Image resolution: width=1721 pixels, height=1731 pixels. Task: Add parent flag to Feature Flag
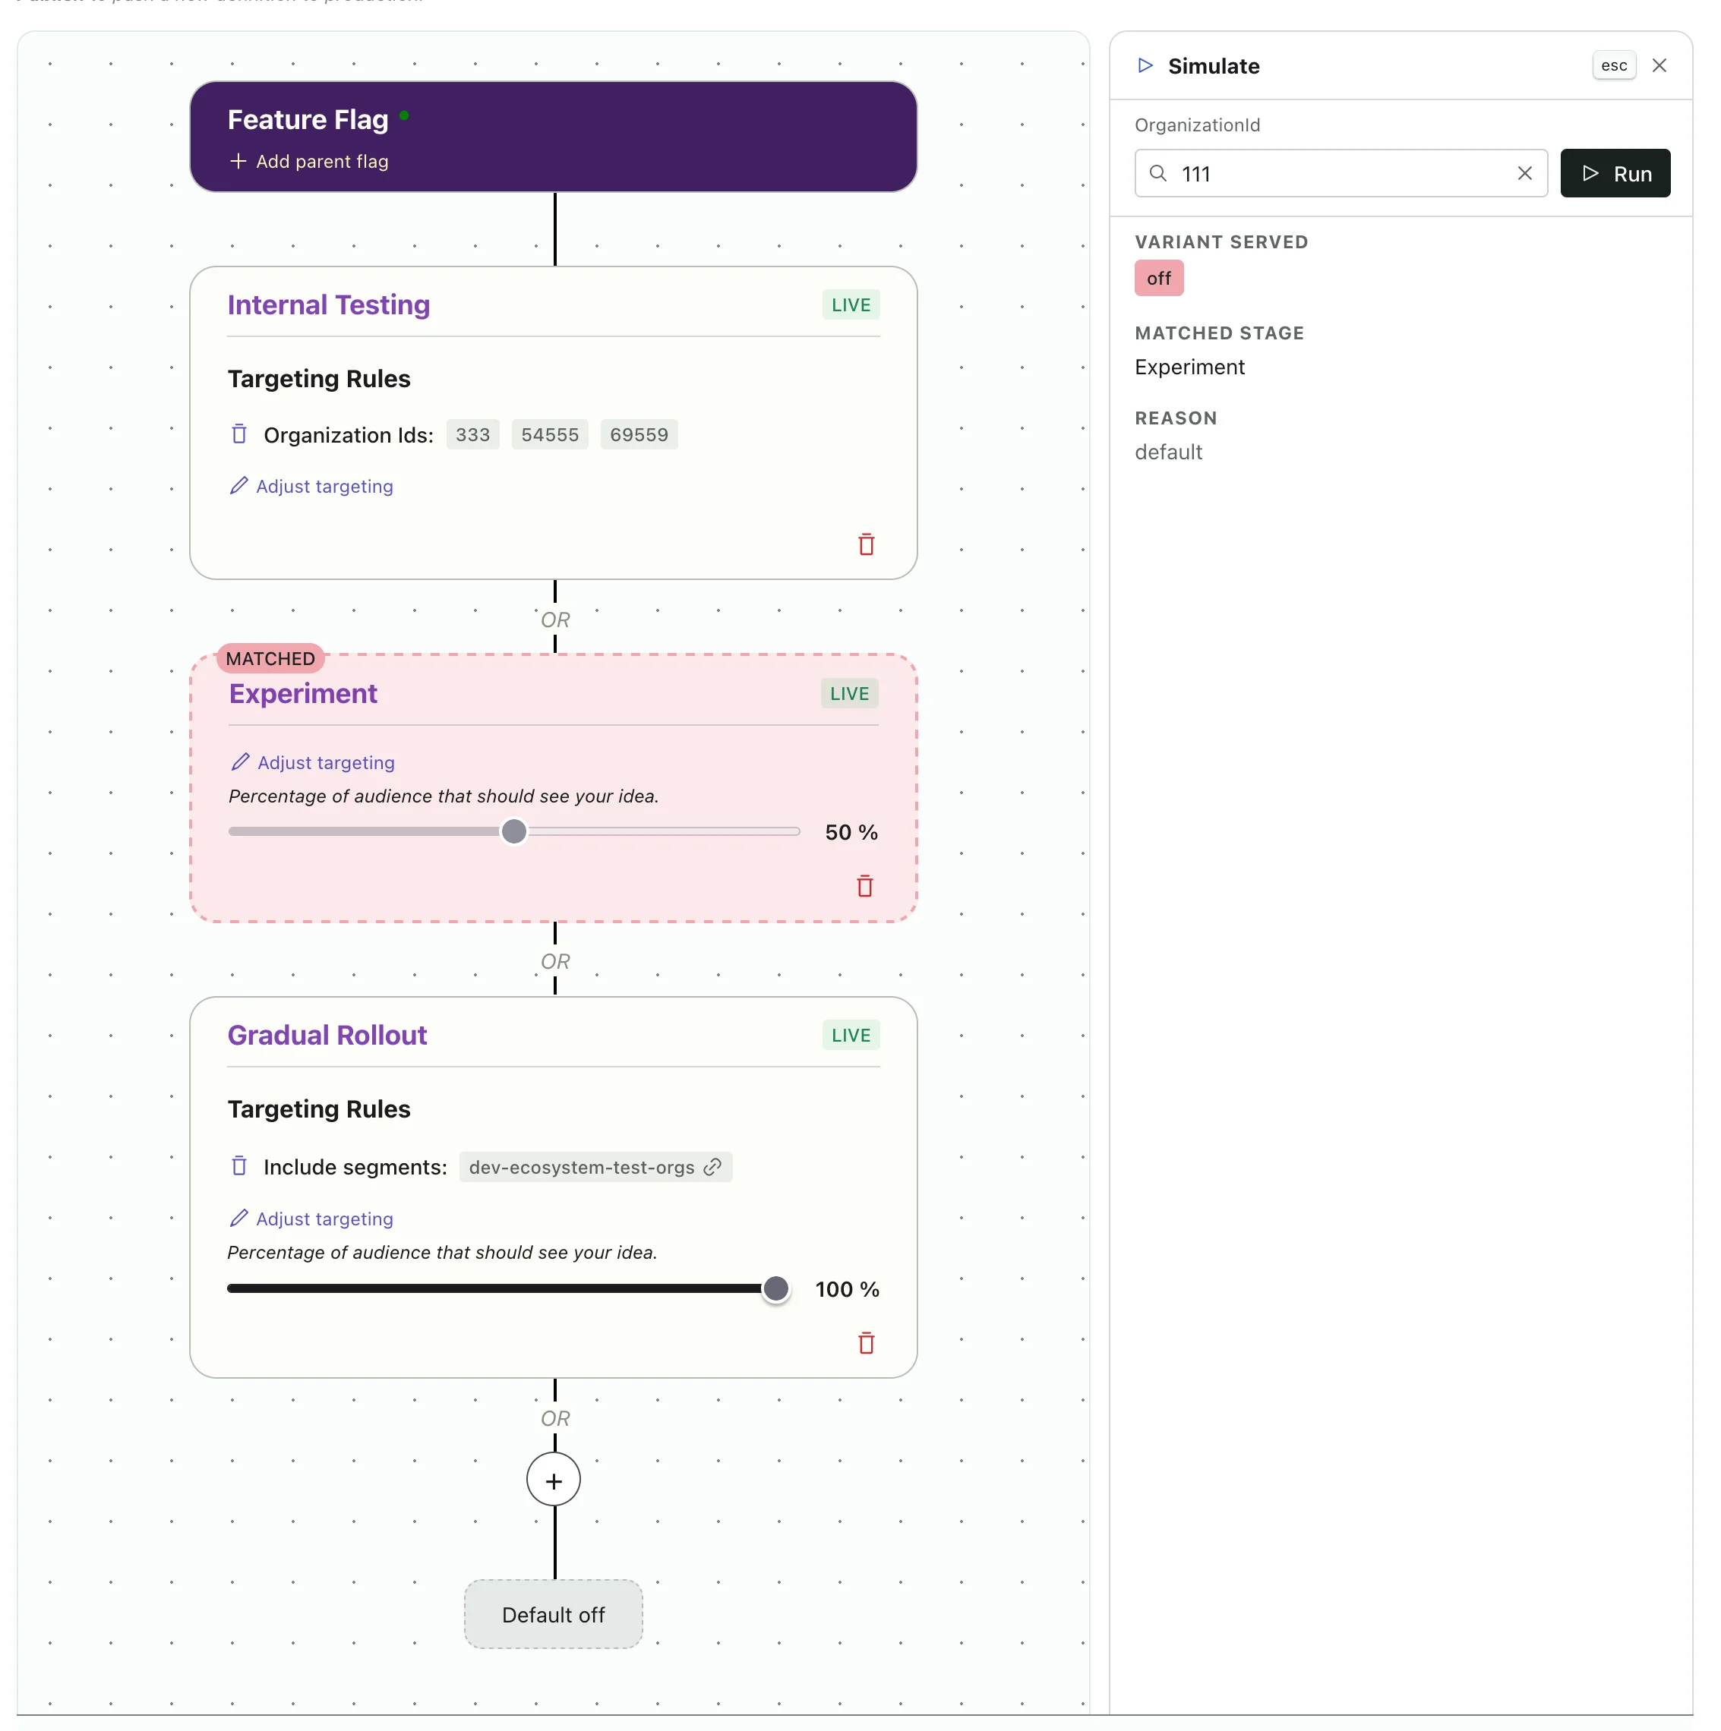pyautogui.click(x=309, y=161)
